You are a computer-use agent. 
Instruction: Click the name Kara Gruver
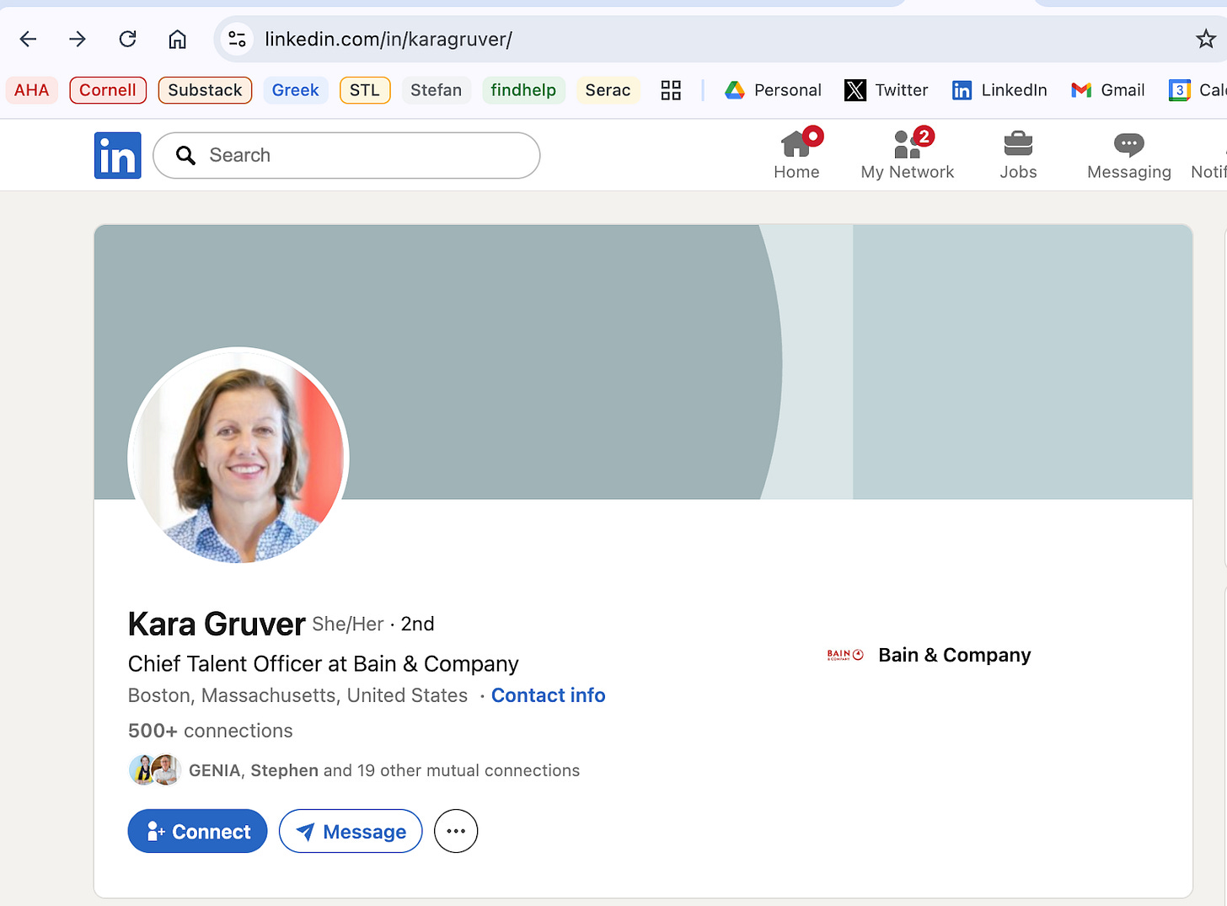(217, 624)
